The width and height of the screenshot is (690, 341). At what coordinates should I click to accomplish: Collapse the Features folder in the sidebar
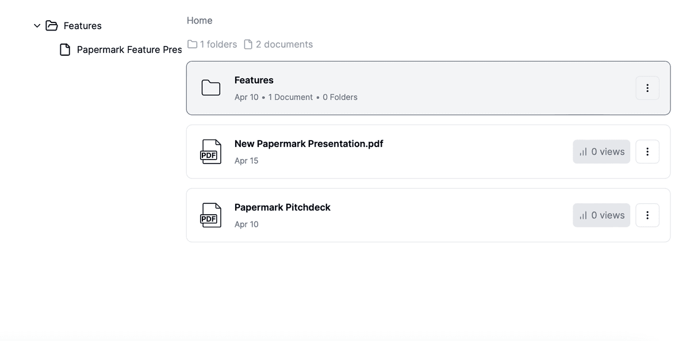[x=37, y=25]
